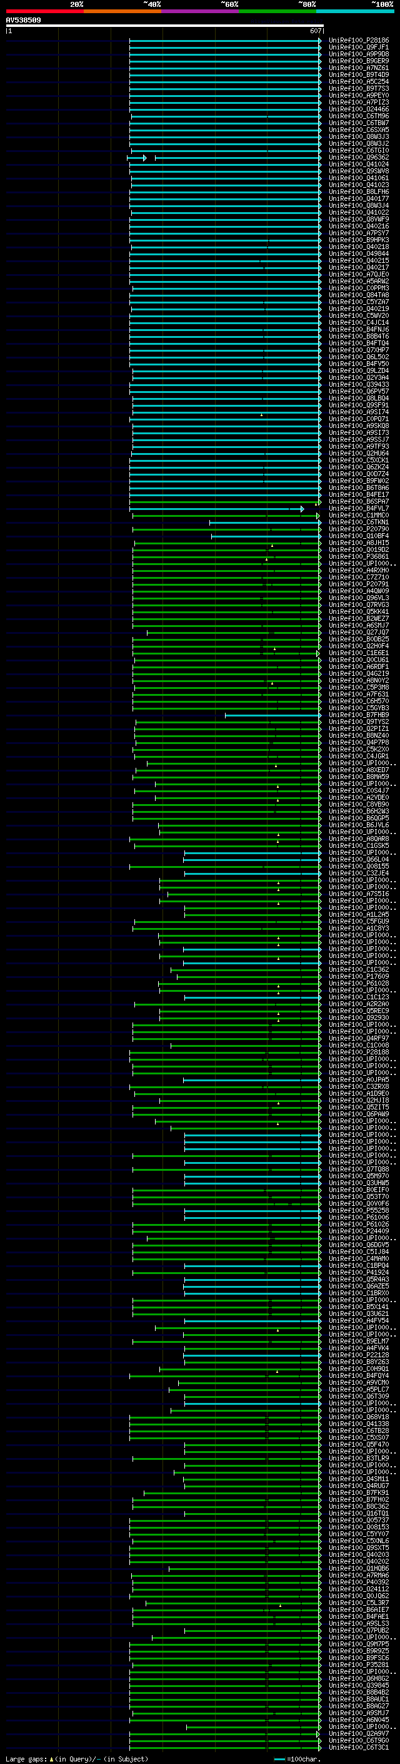Screen dimensions: 400x1764
Task: Select the UniRef100_Q7XHP7 label
Action: coord(359,350)
